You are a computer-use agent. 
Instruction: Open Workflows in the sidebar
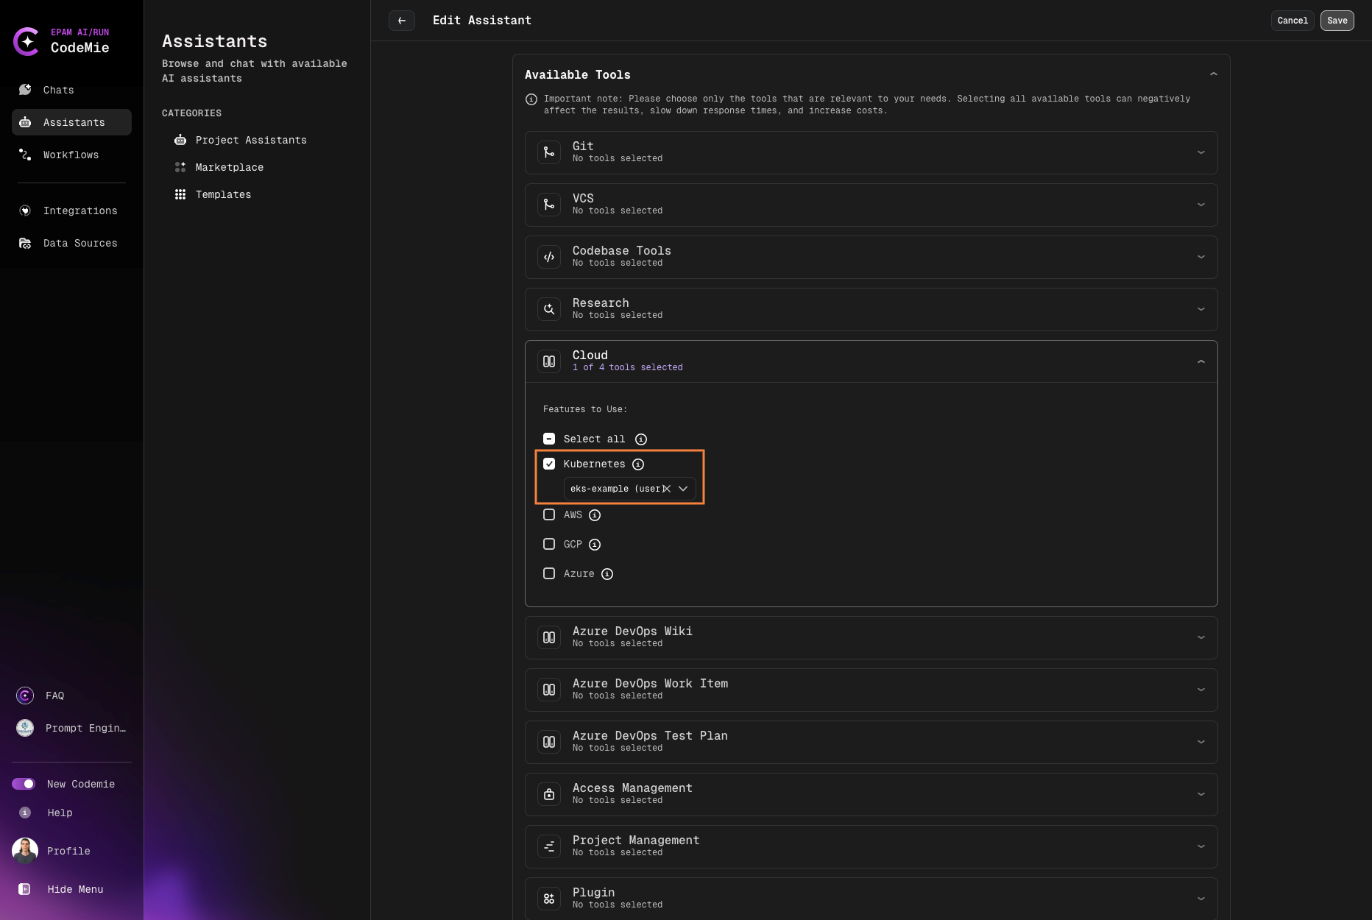click(71, 155)
